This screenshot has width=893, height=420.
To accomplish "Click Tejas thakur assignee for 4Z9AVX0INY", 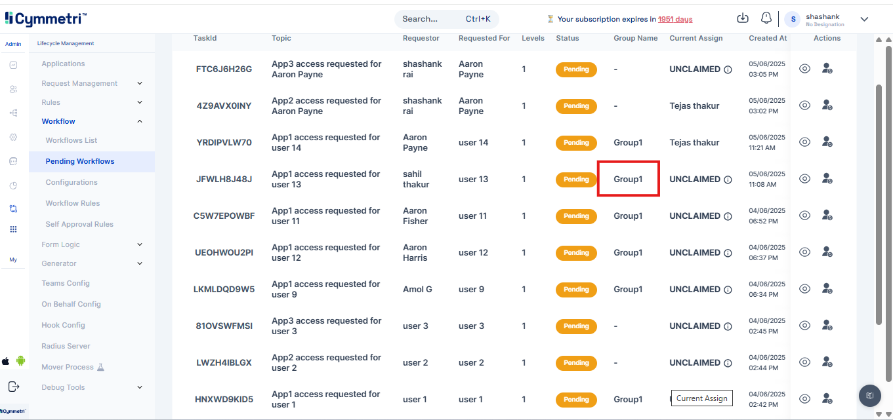I will click(x=694, y=105).
